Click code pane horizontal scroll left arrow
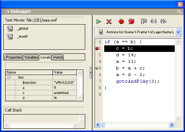Image resolution: width=185 pixels, height=132 pixels. tap(98, 125)
